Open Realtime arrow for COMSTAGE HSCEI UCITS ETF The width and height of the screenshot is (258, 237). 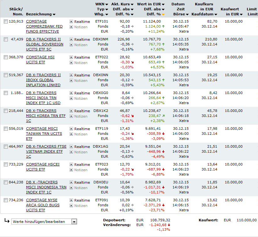pyautogui.click(x=71, y=164)
